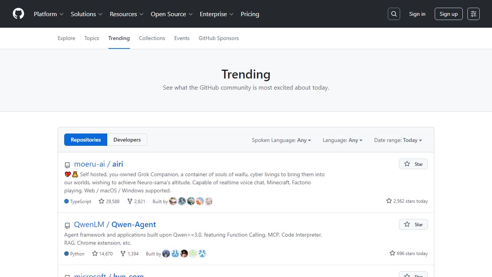Viewport: 492px width, 277px height.
Task: Click the repository icon beside moeru-ai / airi
Action: click(x=67, y=165)
